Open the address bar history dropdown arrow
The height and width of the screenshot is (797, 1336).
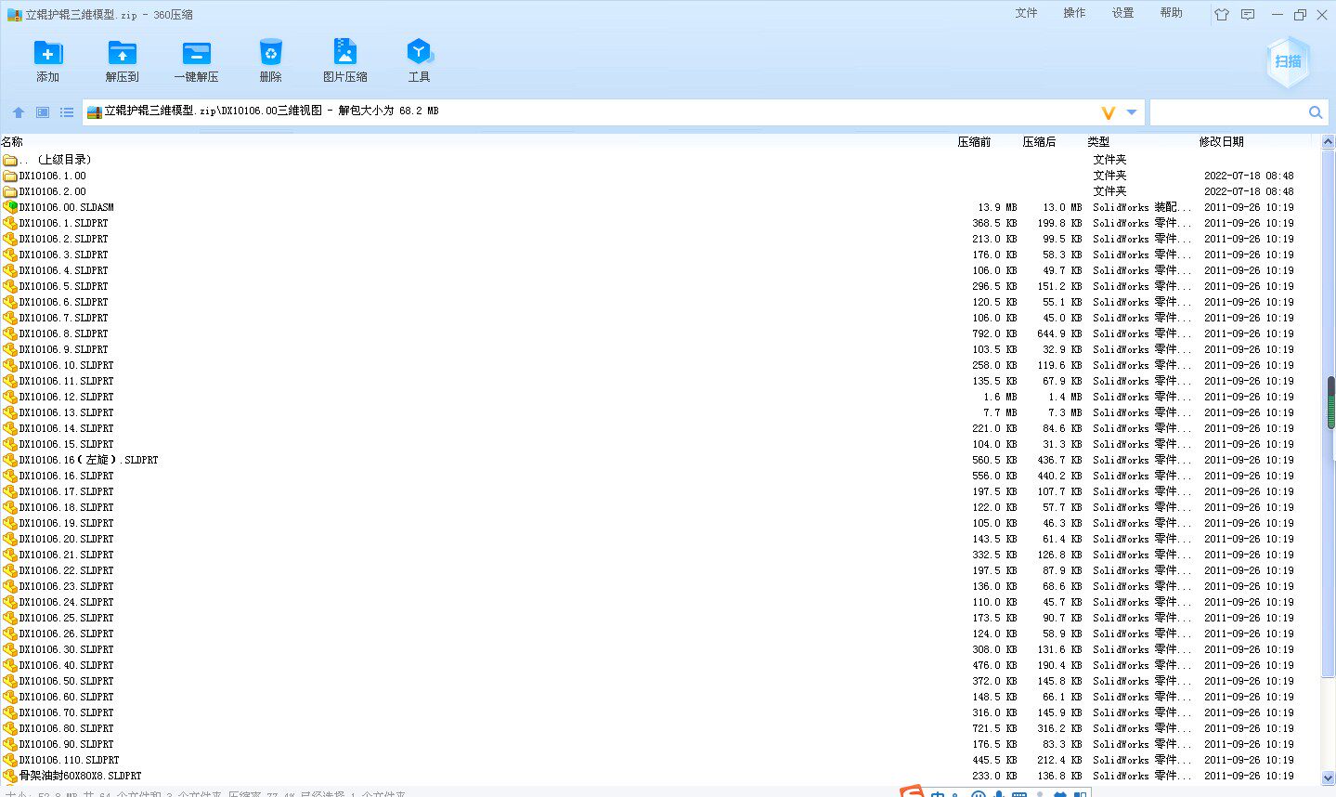[x=1131, y=112]
